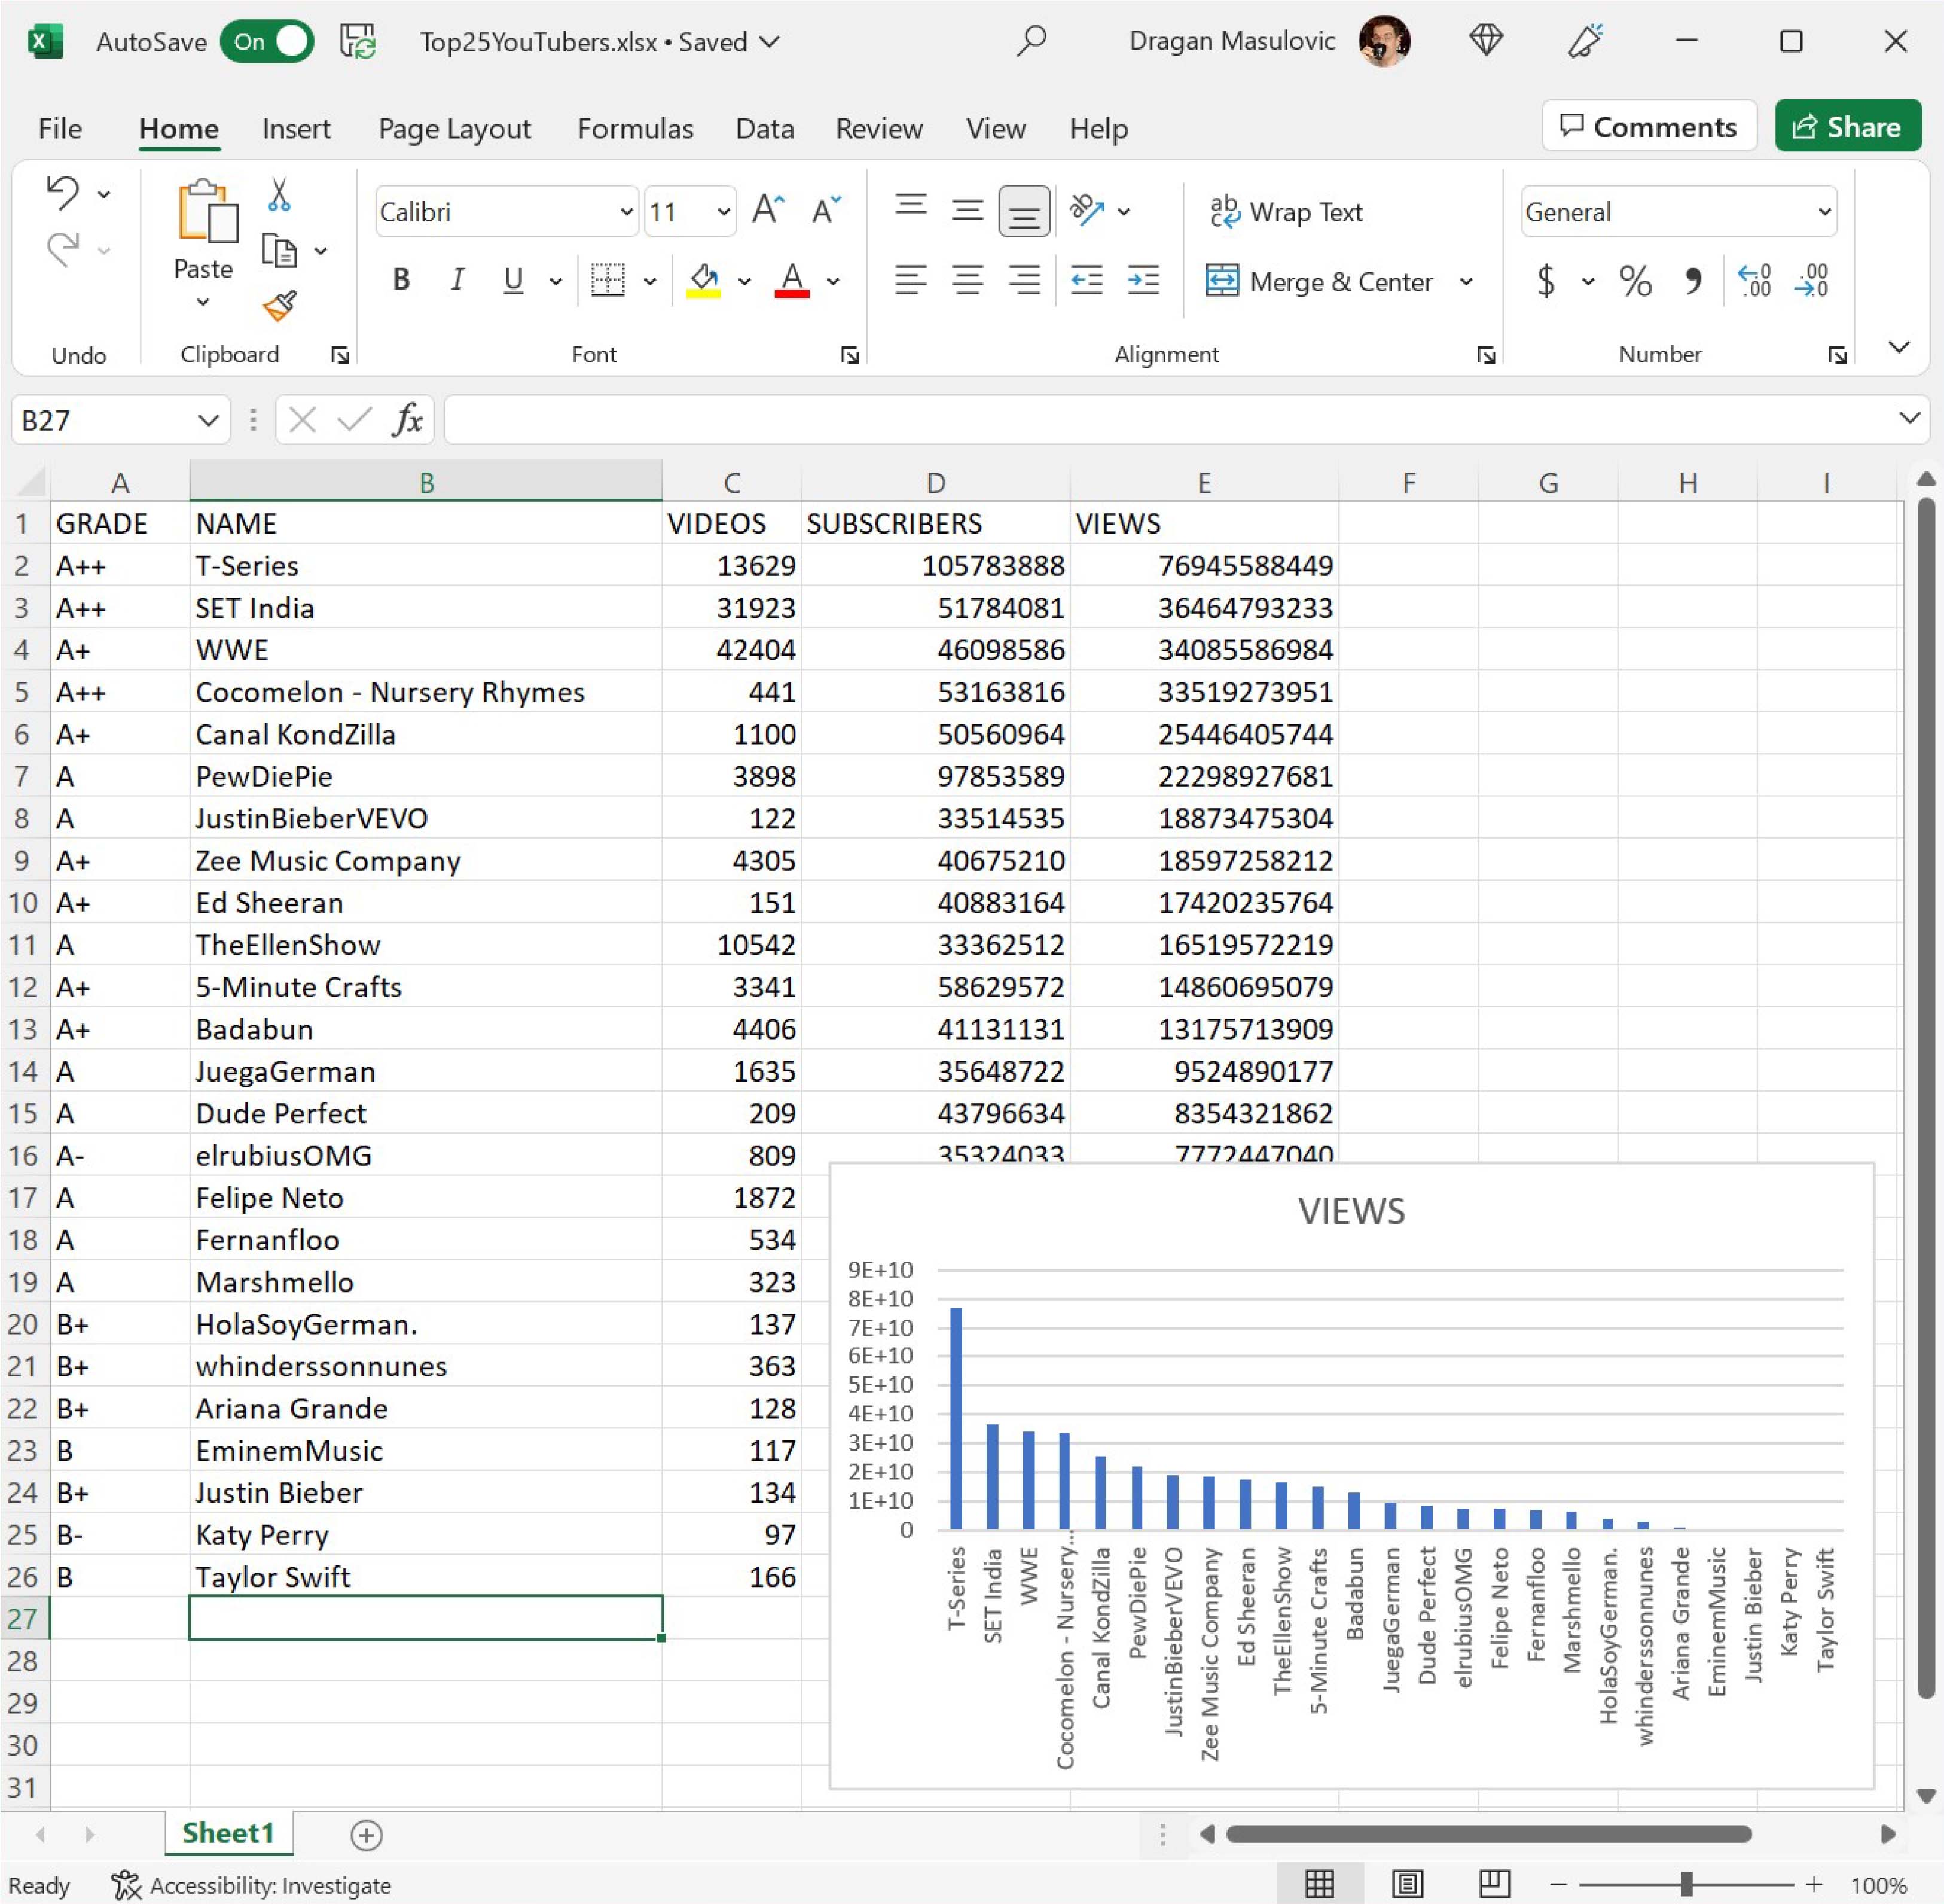Open the Formulas ribbon tab
1944x1904 pixels.
(x=634, y=129)
